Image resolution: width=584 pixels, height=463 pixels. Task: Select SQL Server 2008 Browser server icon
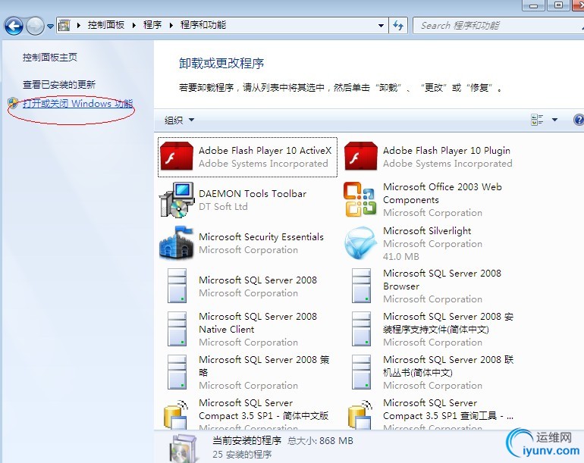361,286
